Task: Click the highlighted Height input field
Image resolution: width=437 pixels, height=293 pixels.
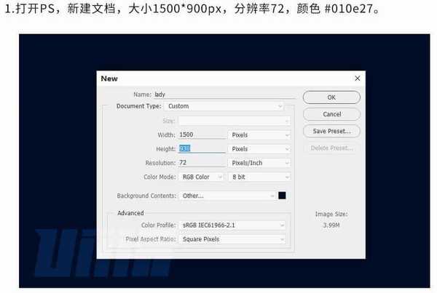Action: point(202,148)
